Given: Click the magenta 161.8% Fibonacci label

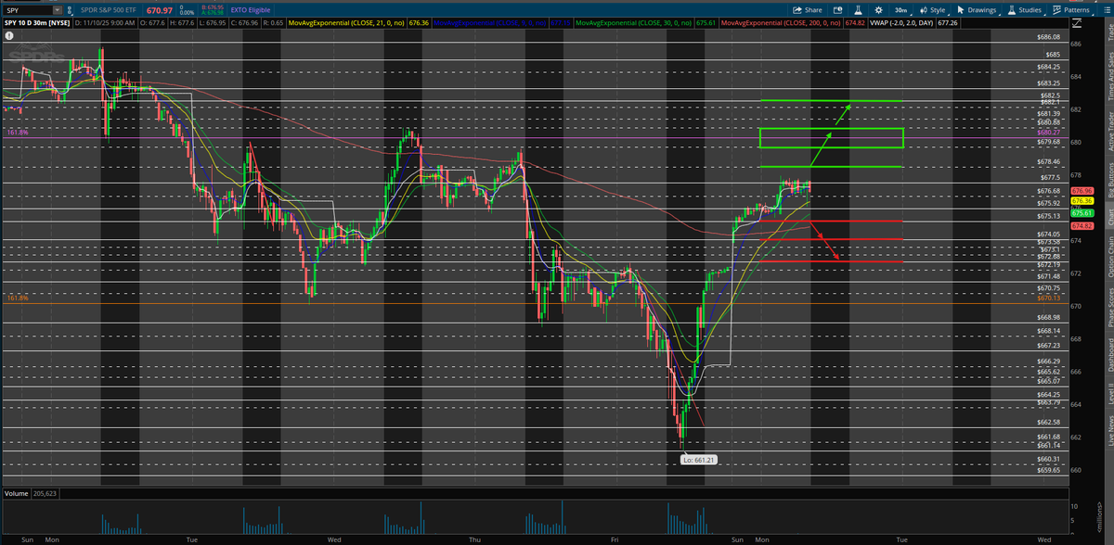Looking at the screenshot, I should click(17, 133).
